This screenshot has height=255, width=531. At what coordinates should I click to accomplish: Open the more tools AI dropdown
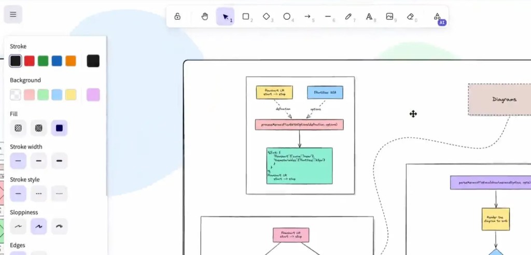(437, 17)
